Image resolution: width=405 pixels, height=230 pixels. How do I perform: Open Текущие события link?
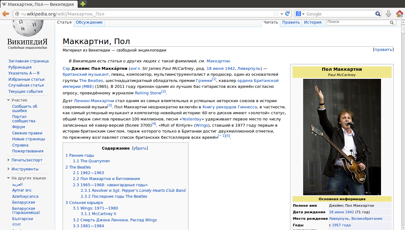click(26, 91)
